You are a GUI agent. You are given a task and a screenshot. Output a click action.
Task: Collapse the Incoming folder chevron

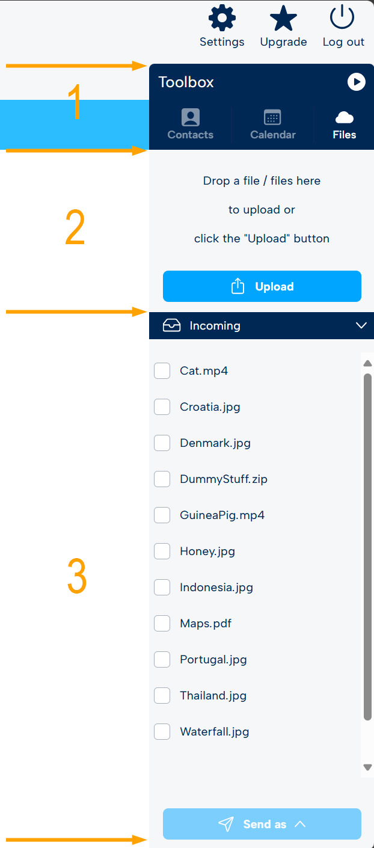pyautogui.click(x=361, y=325)
